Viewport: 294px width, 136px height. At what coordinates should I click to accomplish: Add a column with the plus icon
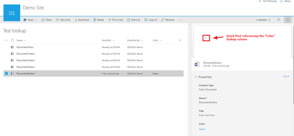point(180,40)
